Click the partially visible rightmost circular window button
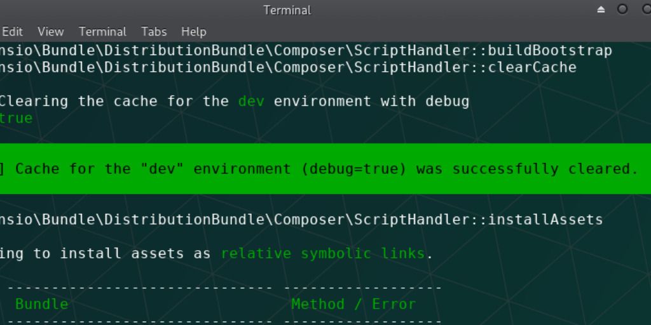Image resolution: width=651 pixels, height=325 pixels. 647,9
